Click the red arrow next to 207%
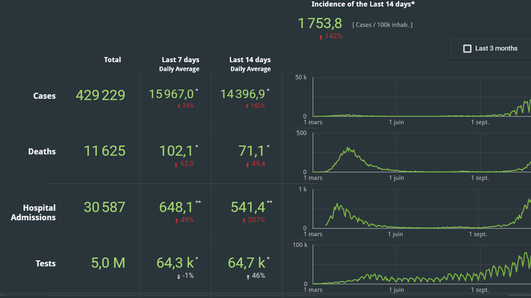This screenshot has width=531, height=298. coord(244,220)
